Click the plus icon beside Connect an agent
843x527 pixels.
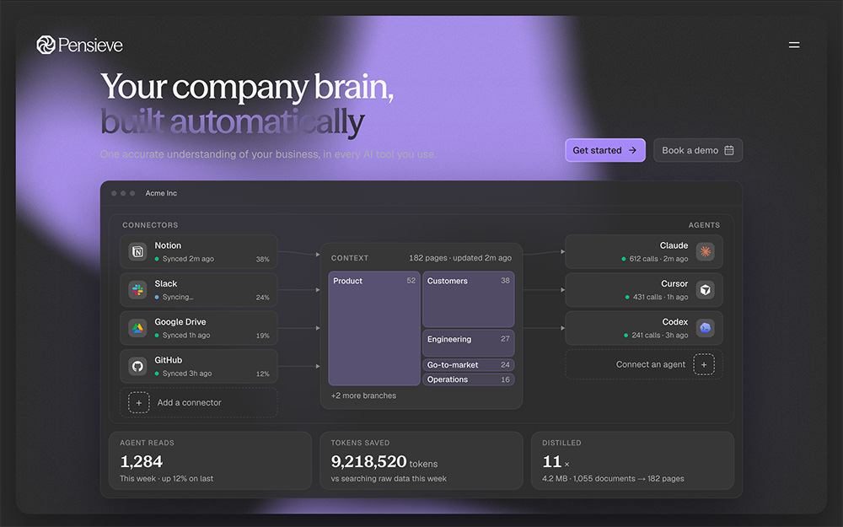[704, 364]
